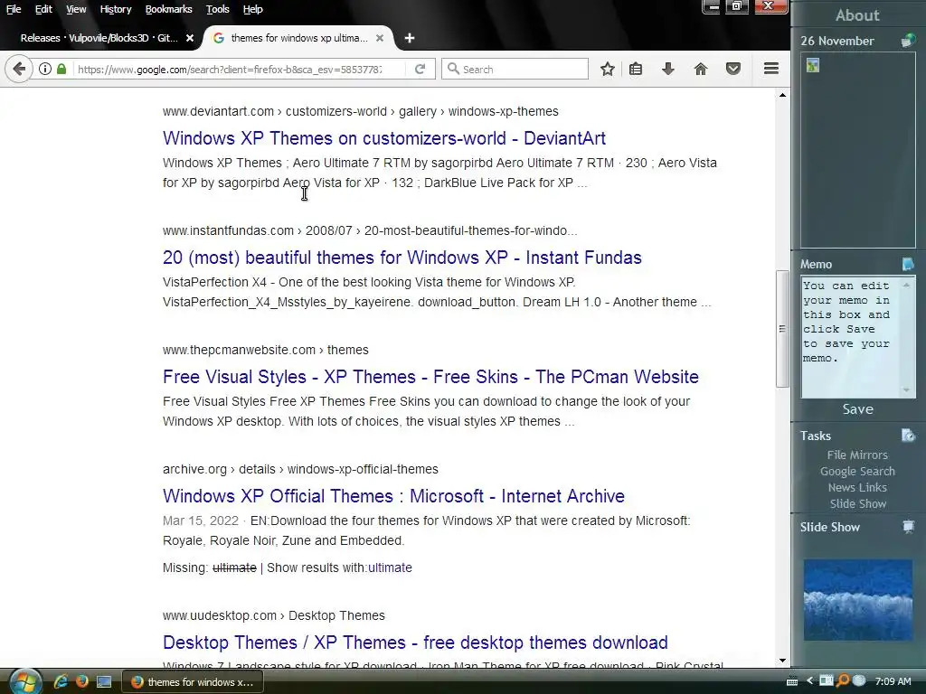Open the Edit menu
The width and height of the screenshot is (926, 694).
click(43, 9)
